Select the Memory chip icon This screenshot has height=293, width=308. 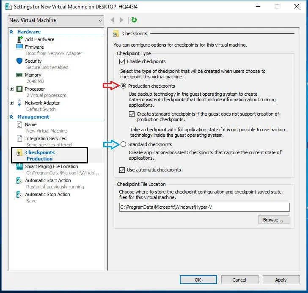coord(19,75)
